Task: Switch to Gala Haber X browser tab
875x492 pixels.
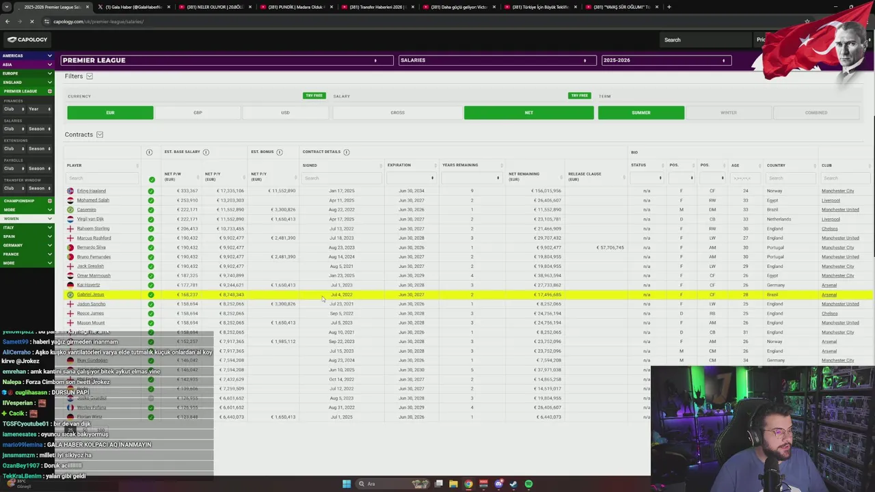Action: (x=133, y=7)
